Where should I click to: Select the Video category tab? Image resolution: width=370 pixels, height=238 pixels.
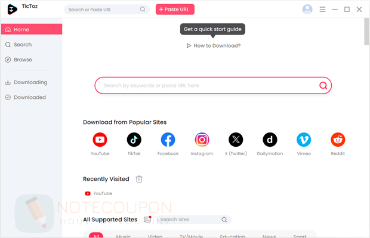(155, 236)
